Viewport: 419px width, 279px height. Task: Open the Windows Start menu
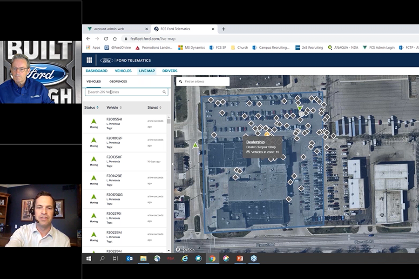coord(89,259)
